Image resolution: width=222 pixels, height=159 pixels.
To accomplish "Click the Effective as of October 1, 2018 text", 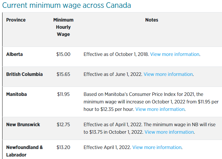I will click(x=116, y=54).
